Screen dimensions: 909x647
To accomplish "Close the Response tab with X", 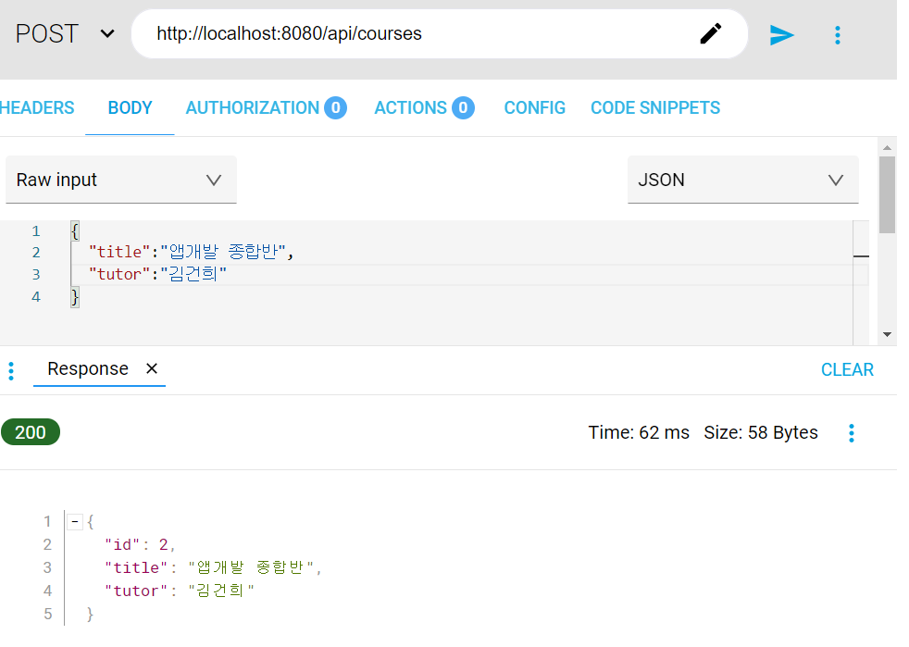I will click(152, 368).
